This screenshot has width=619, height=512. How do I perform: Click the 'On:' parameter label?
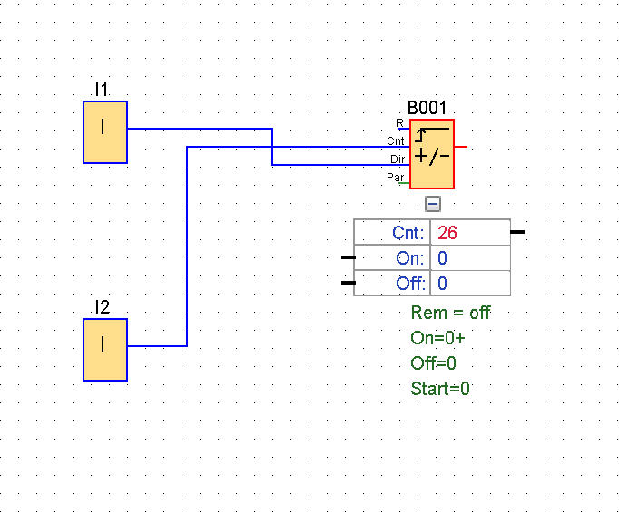point(409,258)
